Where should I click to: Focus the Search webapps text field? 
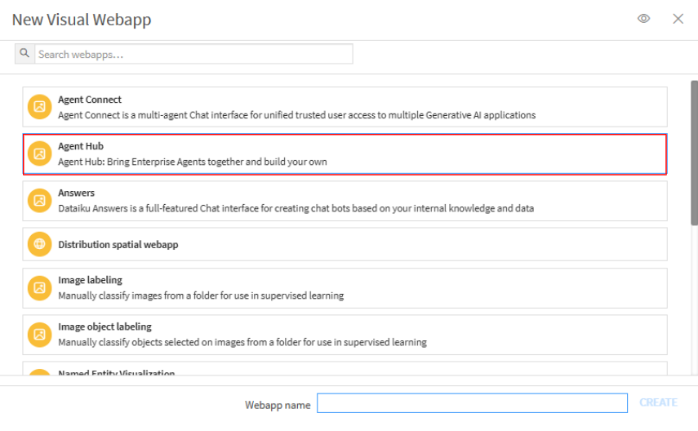193,54
